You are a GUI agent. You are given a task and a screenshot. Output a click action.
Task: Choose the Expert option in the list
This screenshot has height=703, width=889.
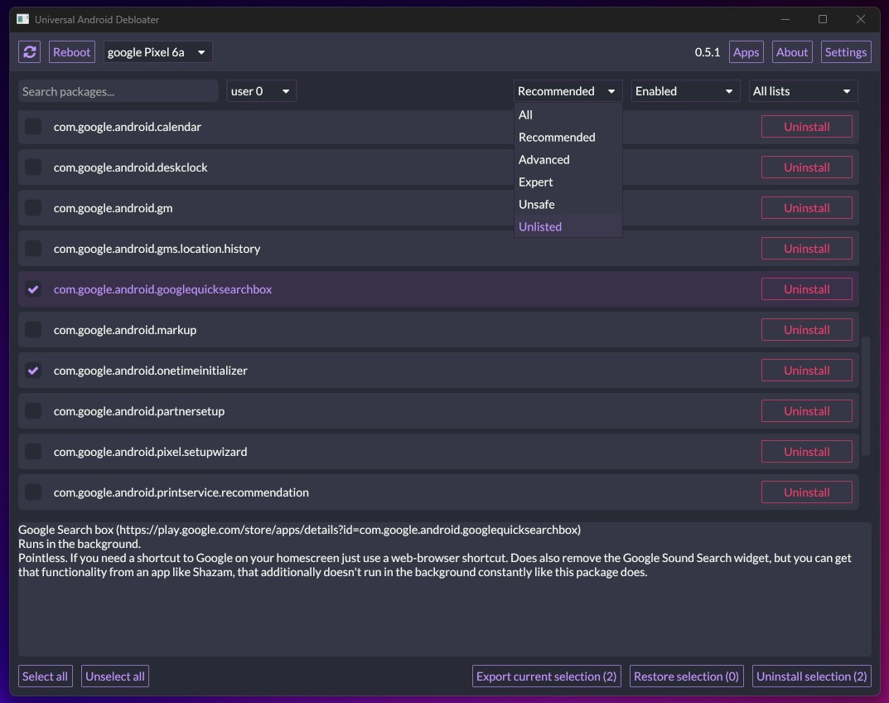pyautogui.click(x=536, y=182)
